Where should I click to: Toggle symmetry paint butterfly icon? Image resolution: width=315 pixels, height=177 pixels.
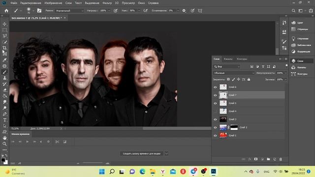[x=200, y=11]
